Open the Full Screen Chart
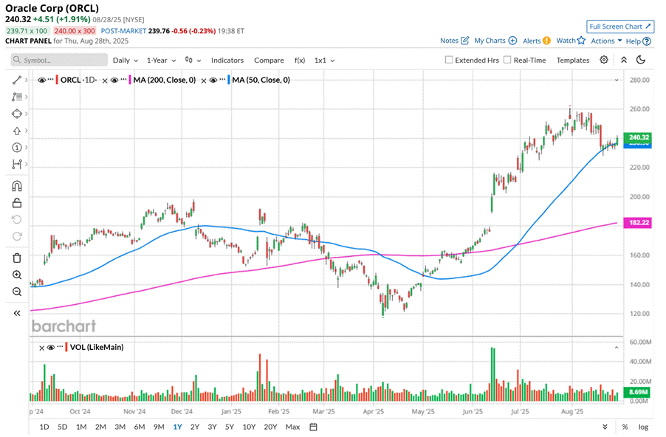Image resolution: width=666 pixels, height=437 pixels. click(620, 27)
